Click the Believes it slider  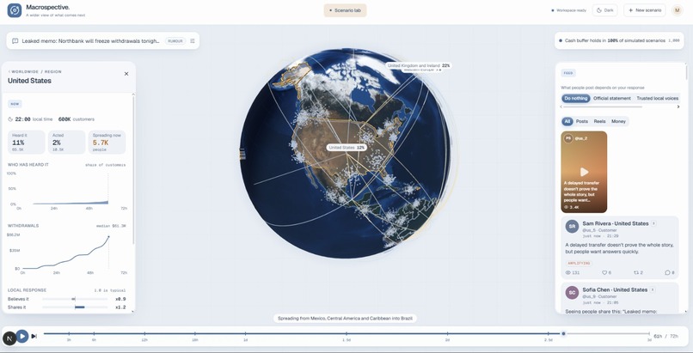(x=75, y=299)
